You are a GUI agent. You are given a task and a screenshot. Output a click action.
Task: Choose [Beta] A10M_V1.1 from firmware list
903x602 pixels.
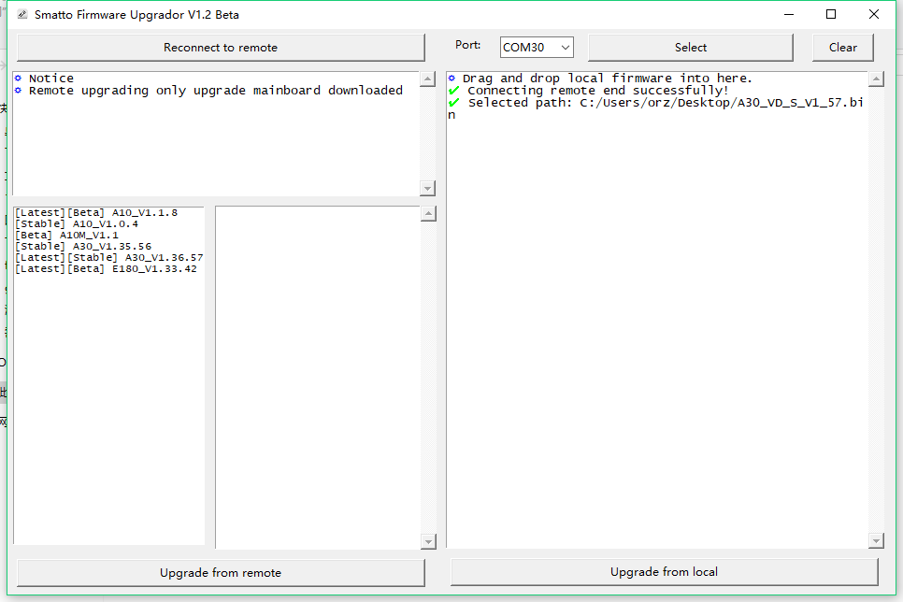[67, 235]
